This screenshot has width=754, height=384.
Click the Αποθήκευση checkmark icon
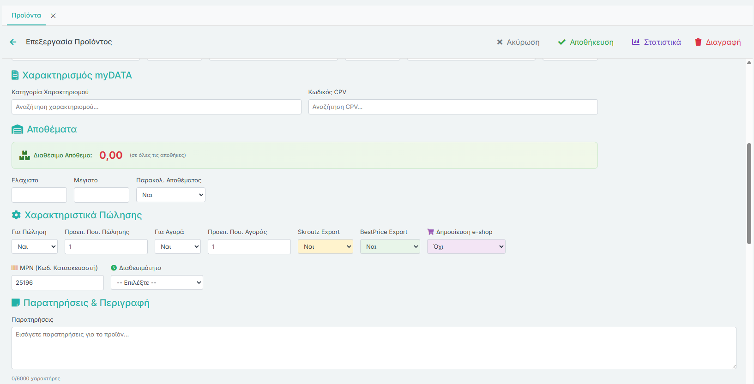[x=561, y=42]
